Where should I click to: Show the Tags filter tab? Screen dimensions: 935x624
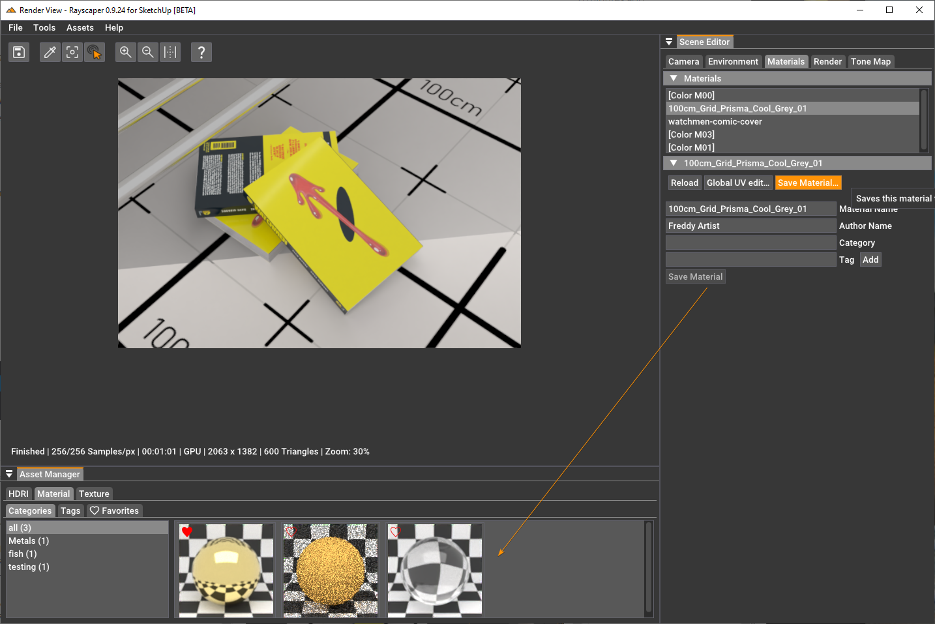70,511
